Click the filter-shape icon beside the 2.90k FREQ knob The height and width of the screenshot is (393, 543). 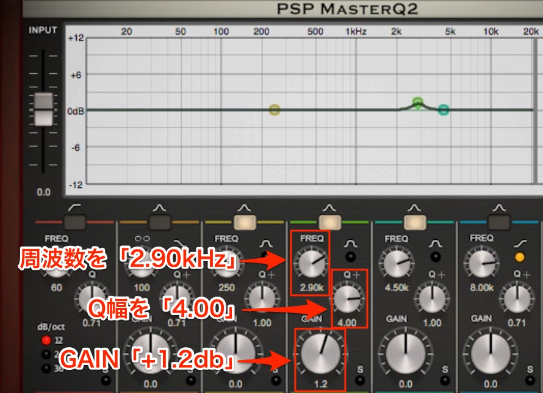[350, 244]
